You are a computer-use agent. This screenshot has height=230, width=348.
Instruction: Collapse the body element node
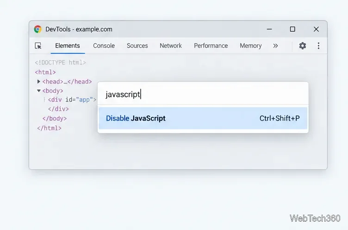39,91
